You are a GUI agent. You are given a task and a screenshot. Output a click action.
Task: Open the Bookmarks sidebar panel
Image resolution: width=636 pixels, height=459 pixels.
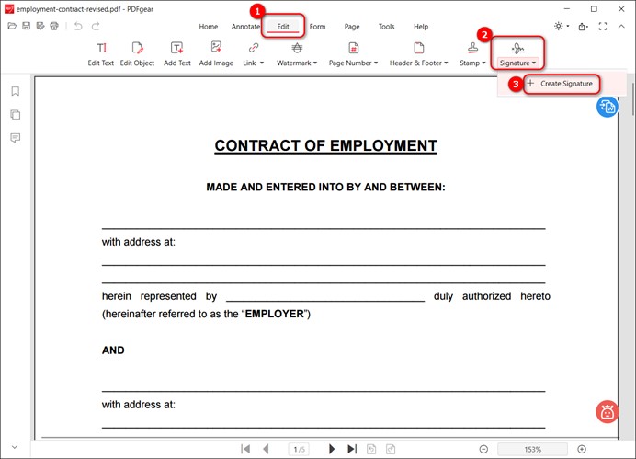pos(16,91)
